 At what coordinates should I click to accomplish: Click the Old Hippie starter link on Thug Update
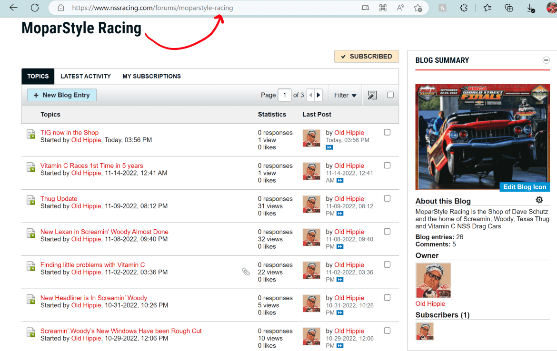pyautogui.click(x=86, y=206)
